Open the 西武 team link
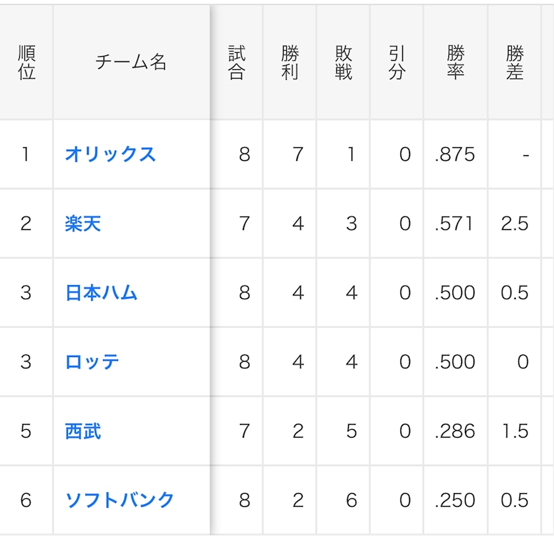 [x=83, y=431]
